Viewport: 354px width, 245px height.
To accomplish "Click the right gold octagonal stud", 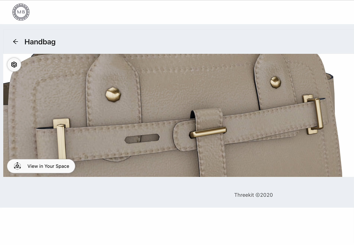I will [x=276, y=82].
